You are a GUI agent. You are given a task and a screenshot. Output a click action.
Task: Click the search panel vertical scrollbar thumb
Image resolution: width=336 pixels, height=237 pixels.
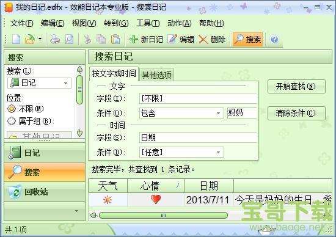click(79, 90)
